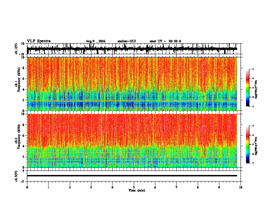Click time axis tick label "5"
271x210 pixels.
click(134, 187)
